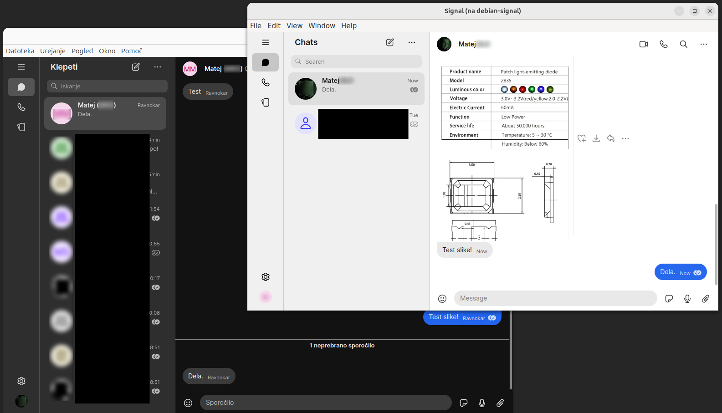
Task: Open conversation options menu for Matej
Action: pyautogui.click(x=704, y=44)
